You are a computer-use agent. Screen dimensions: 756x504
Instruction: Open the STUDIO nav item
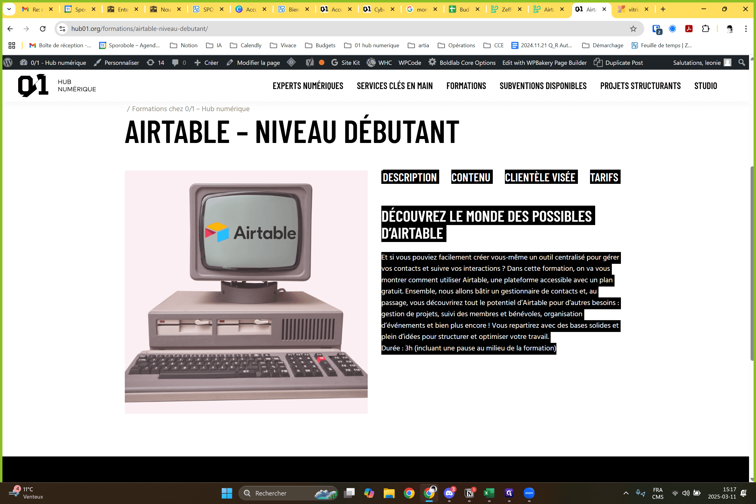[x=705, y=86]
